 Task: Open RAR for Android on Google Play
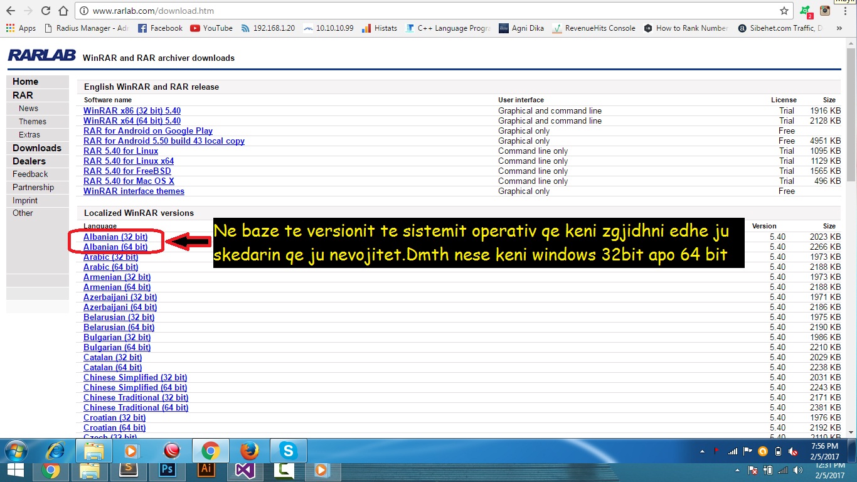coord(148,131)
